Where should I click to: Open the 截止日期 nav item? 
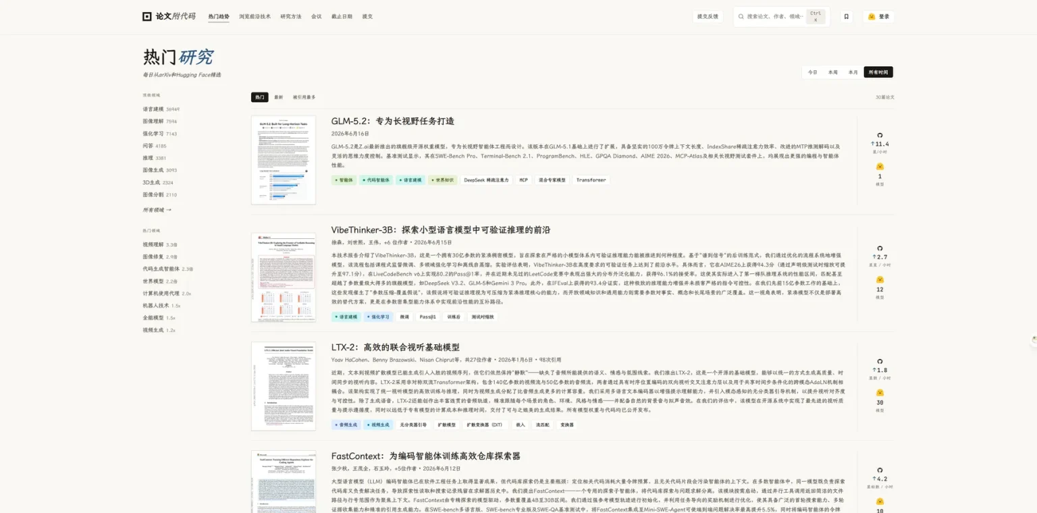click(x=342, y=16)
